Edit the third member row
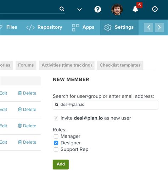Screen dimensions: 168x172 coord(4,126)
